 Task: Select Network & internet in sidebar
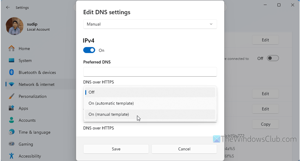tap(36, 84)
